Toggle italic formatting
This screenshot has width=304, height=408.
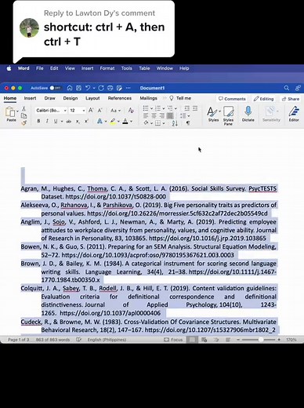pos(47,121)
